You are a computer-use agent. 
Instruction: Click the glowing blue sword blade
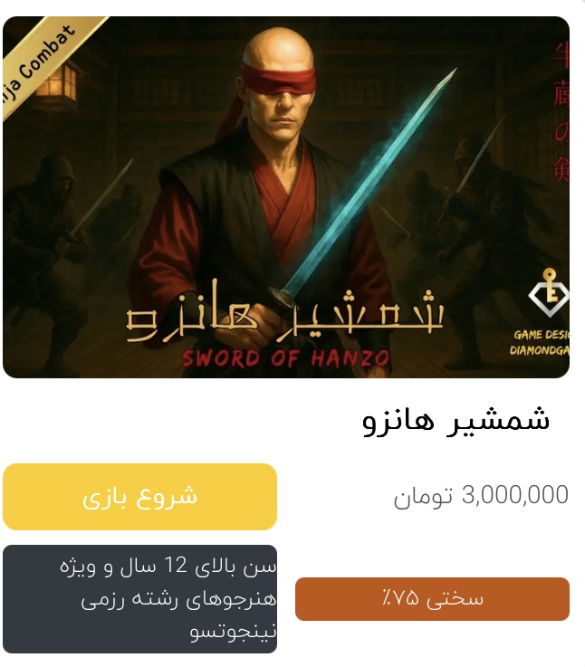tap(371, 178)
